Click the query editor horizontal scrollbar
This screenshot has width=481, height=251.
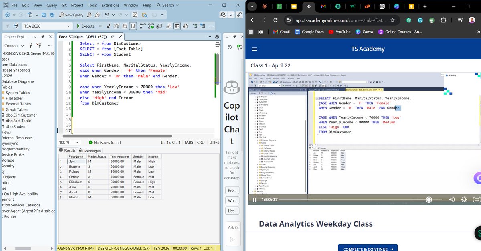(117, 136)
